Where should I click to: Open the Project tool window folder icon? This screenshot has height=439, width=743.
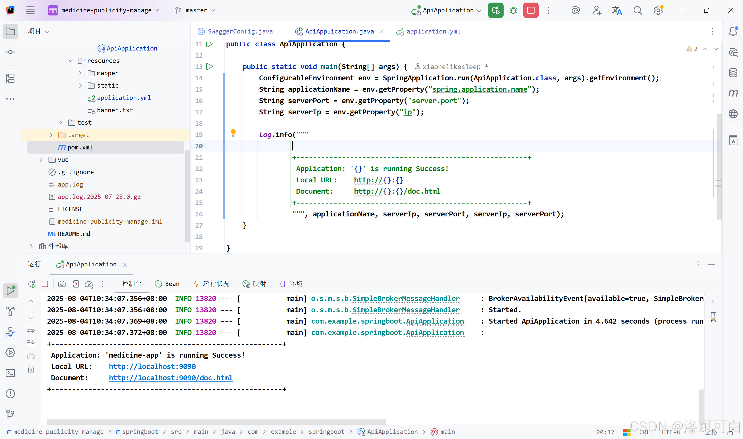(x=10, y=31)
